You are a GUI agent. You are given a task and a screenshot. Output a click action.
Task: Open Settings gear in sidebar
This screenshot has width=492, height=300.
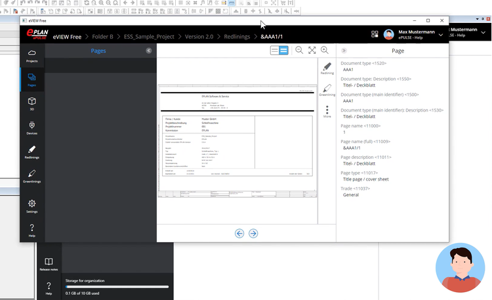click(x=31, y=206)
